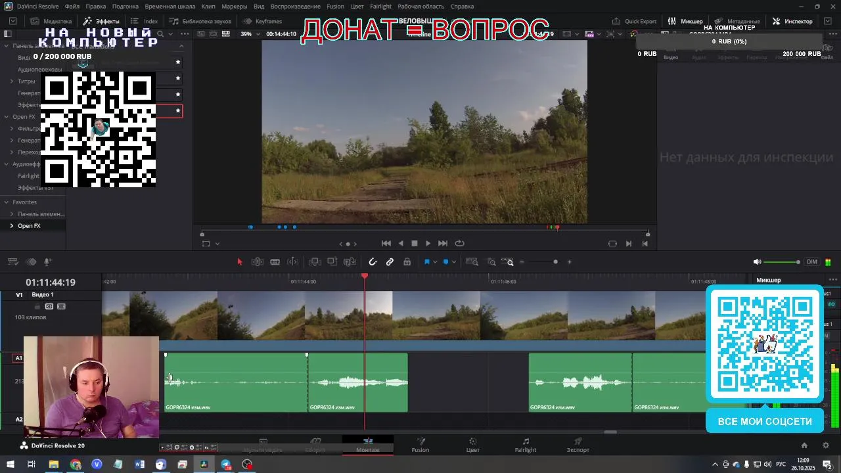Mute audio with the speaker icon
This screenshot has height=473, width=841.
(757, 262)
